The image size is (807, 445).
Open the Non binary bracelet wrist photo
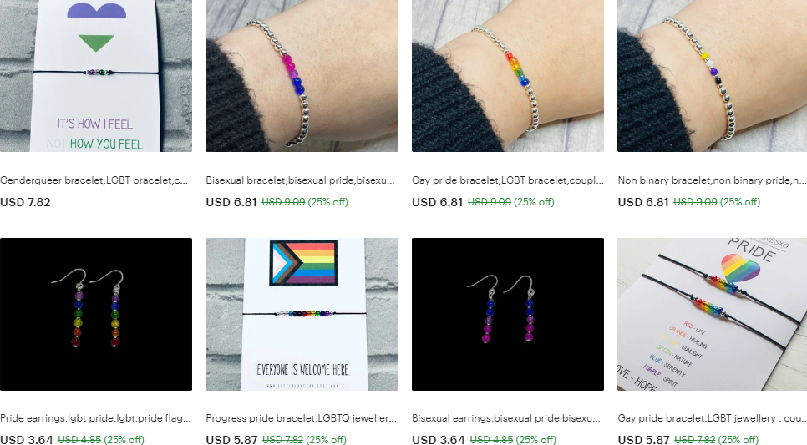[713, 76]
